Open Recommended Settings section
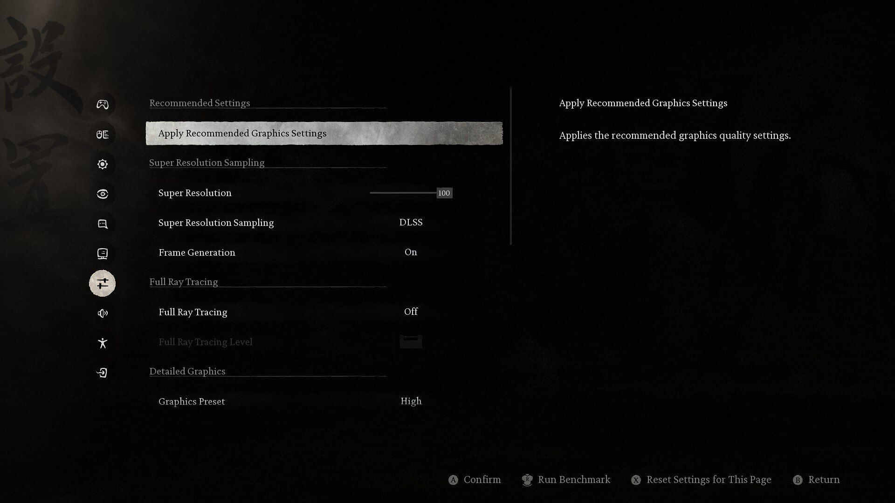Image resolution: width=895 pixels, height=503 pixels. pos(200,102)
